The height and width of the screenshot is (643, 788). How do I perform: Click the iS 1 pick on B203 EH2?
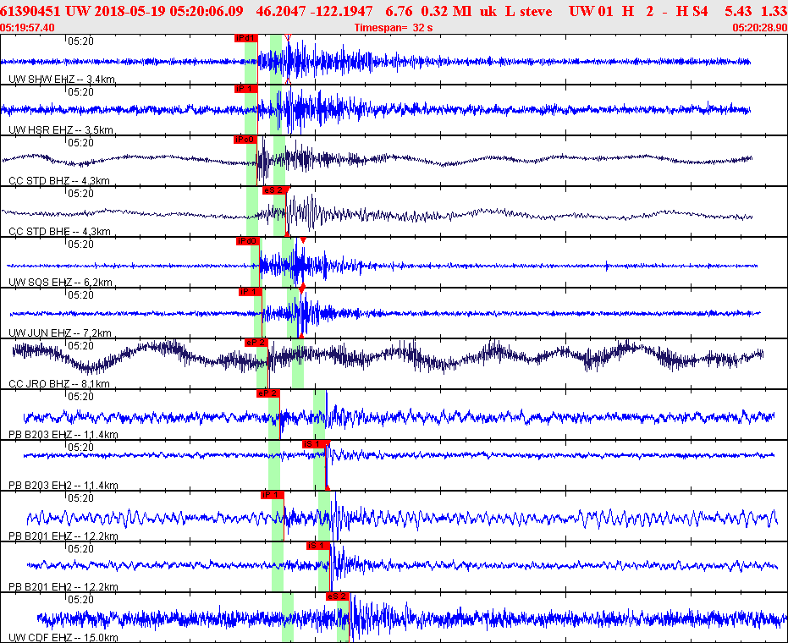313,444
